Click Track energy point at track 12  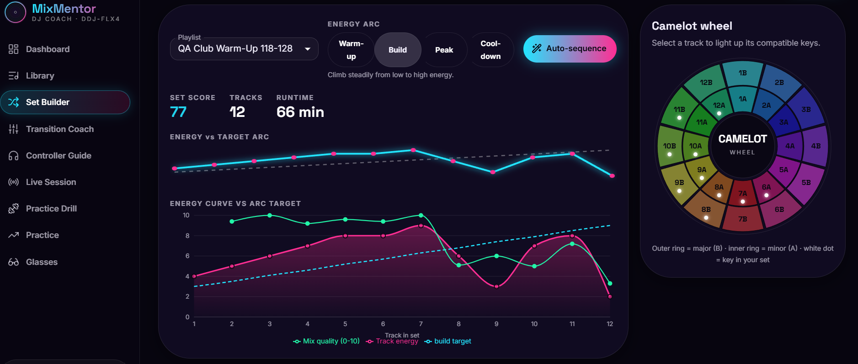[610, 296]
